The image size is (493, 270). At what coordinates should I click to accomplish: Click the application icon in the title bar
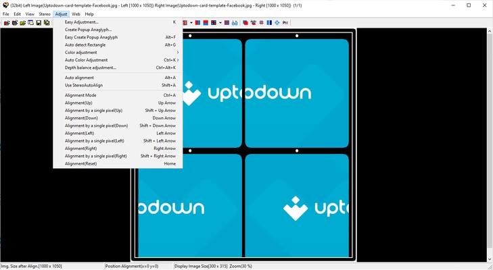point(5,5)
